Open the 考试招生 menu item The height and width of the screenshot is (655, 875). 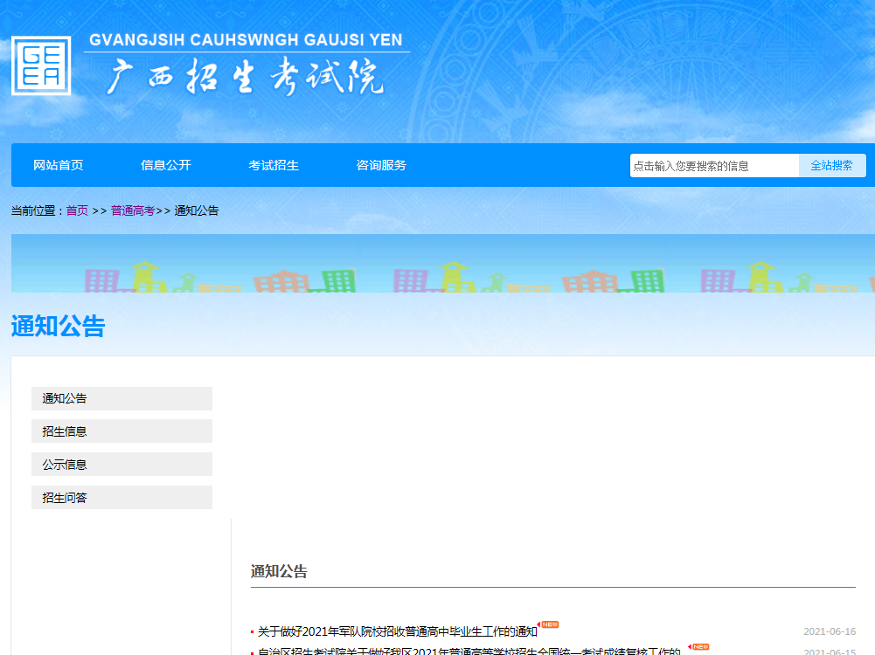point(273,165)
